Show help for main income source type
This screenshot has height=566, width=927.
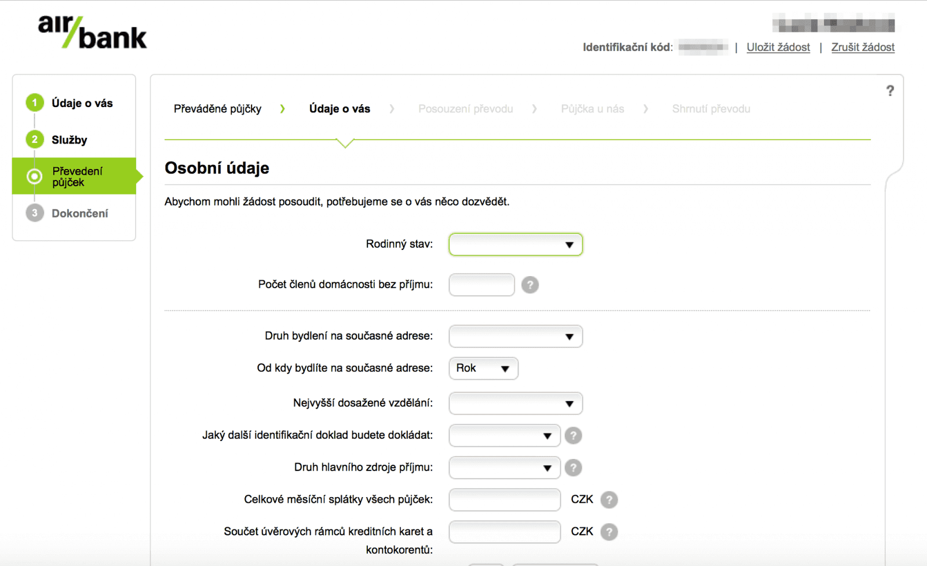click(x=573, y=468)
